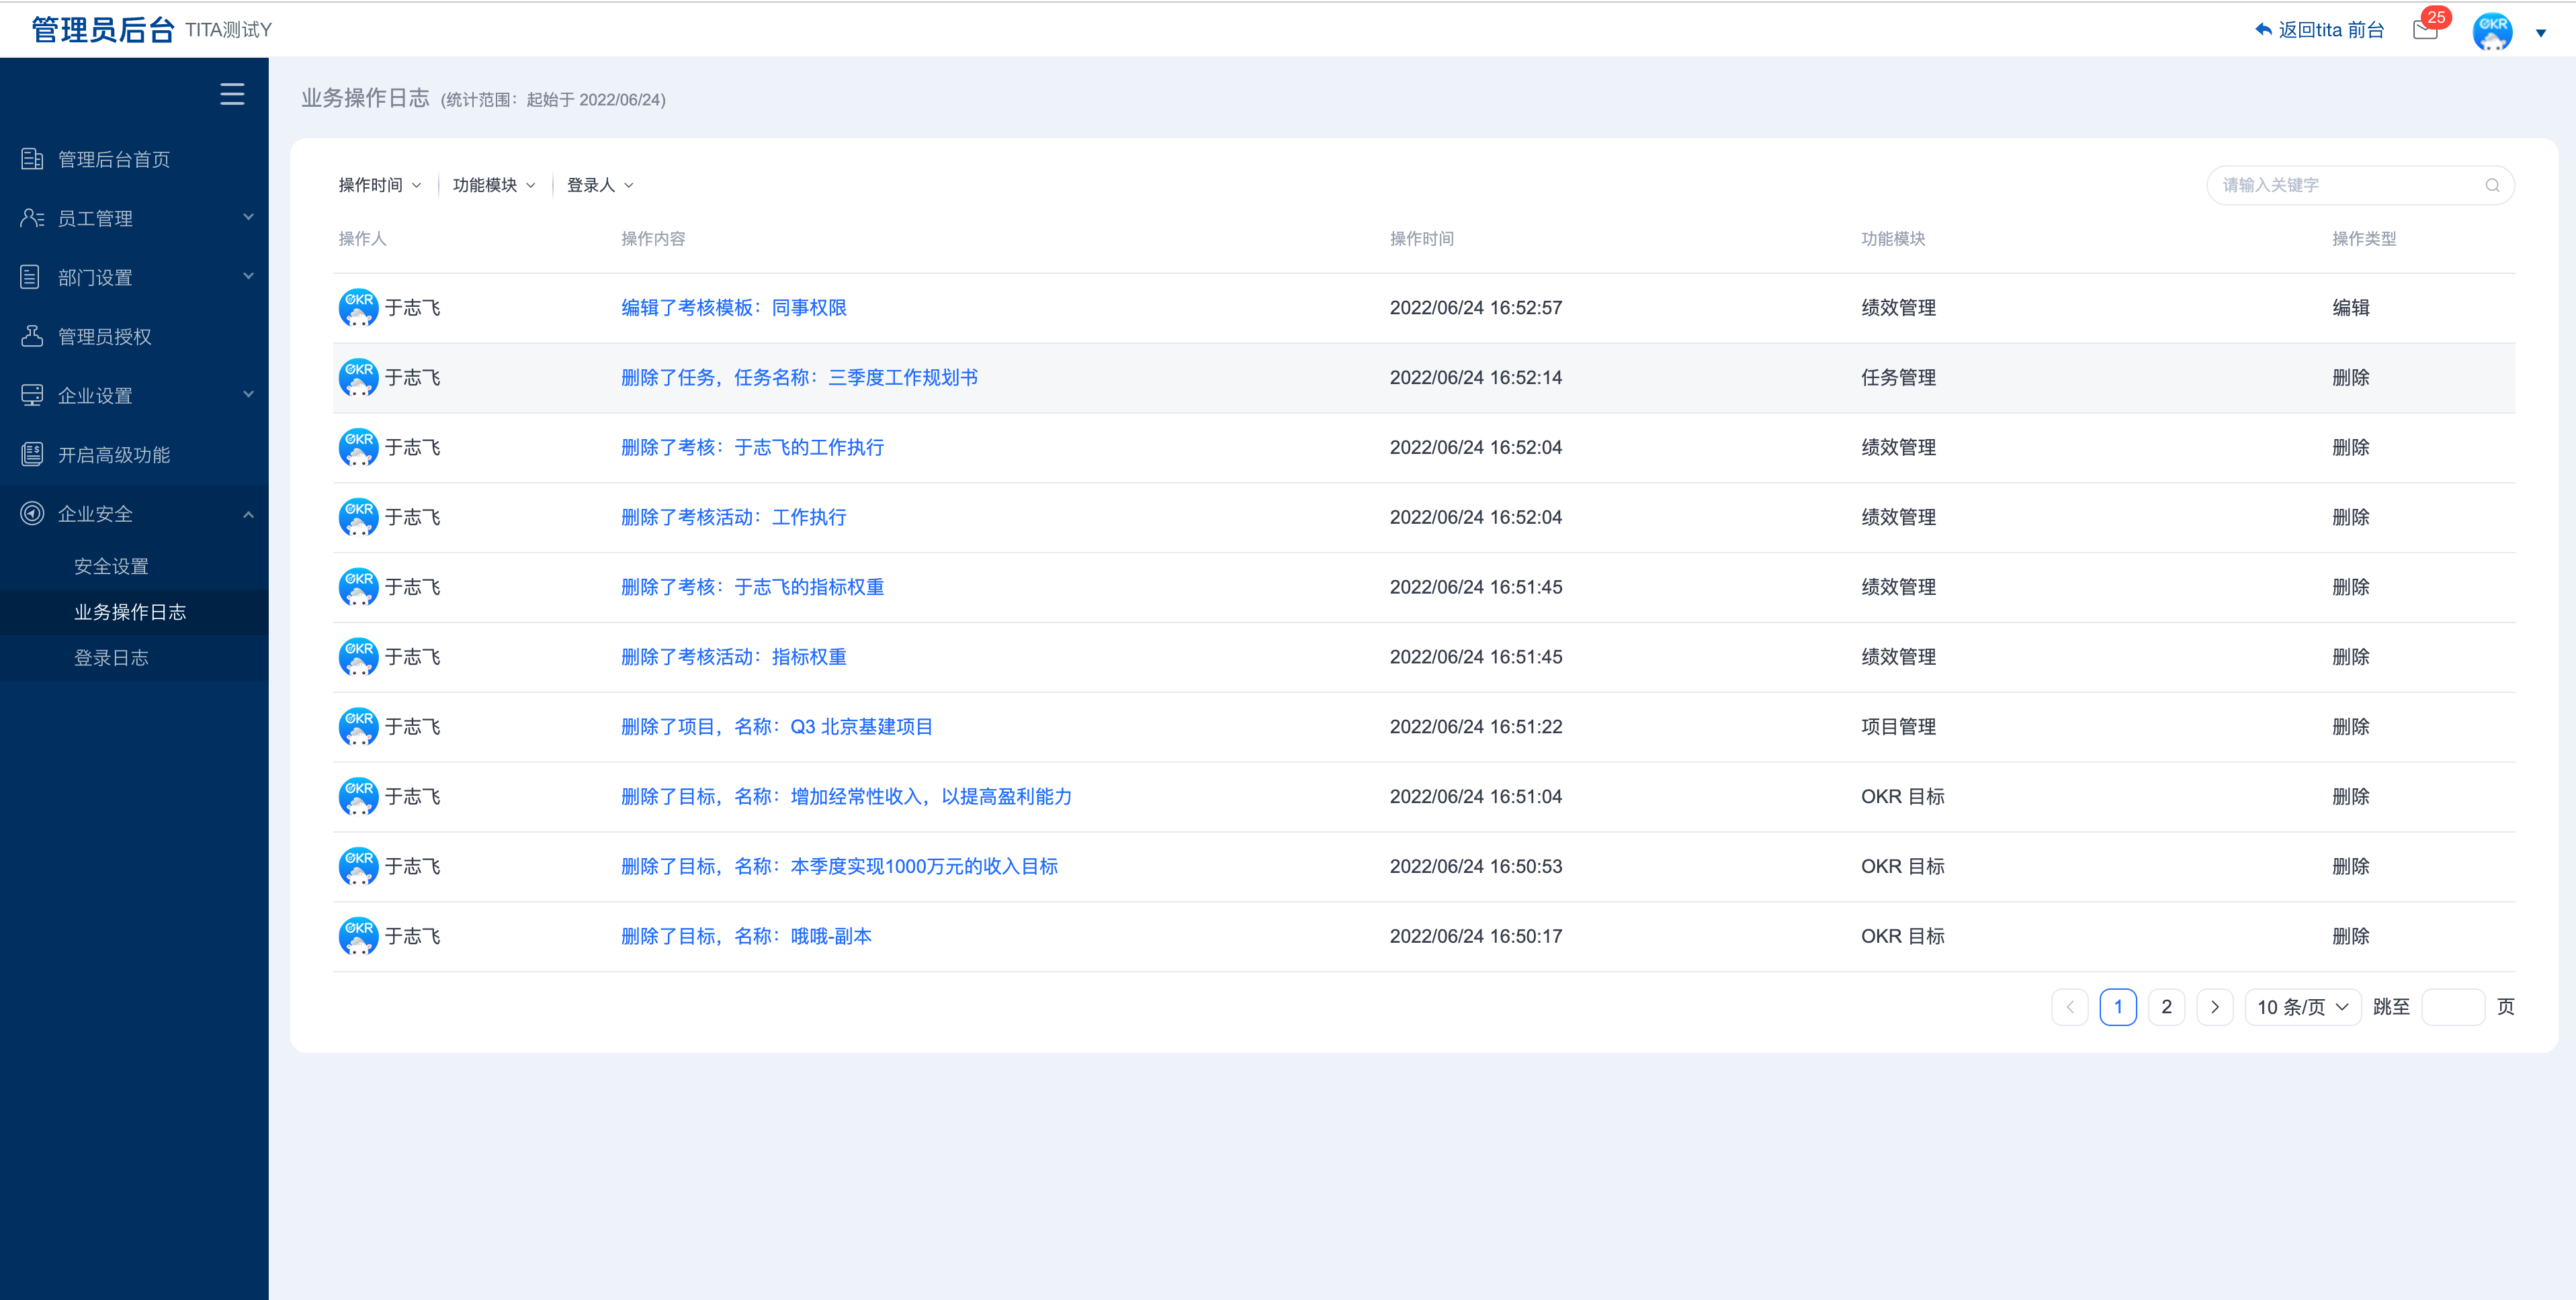The image size is (2576, 1300).
Task: Open log entry 删除了目标 哦哦-副本
Action: coord(746,936)
